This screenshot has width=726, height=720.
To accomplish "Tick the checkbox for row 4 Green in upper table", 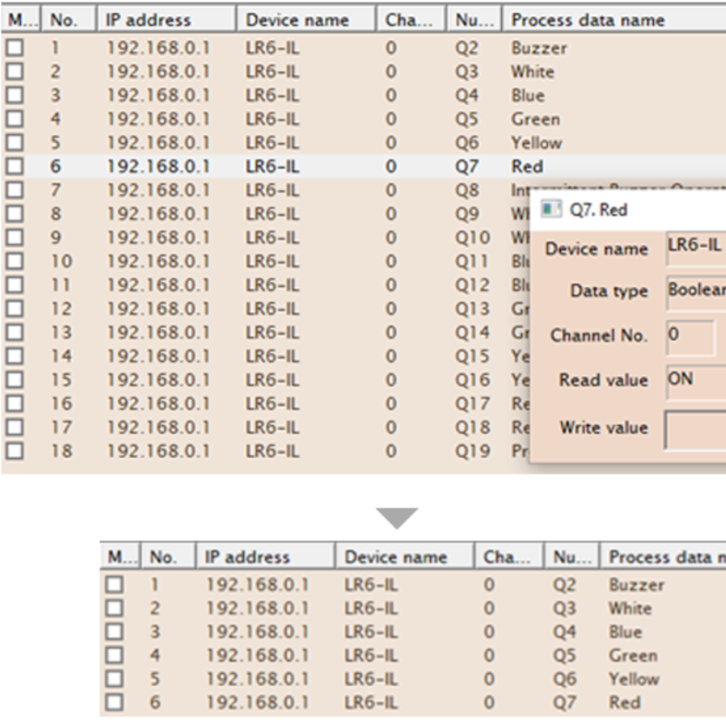I will coord(15,119).
